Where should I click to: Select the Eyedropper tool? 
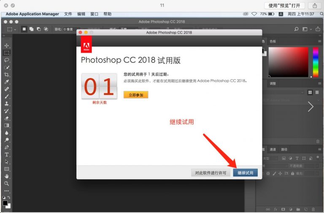(7, 82)
